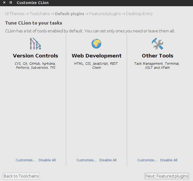Image resolution: width=193 pixels, height=181 pixels.
Task: Open Customize for Version Controls
Action: 26,160
